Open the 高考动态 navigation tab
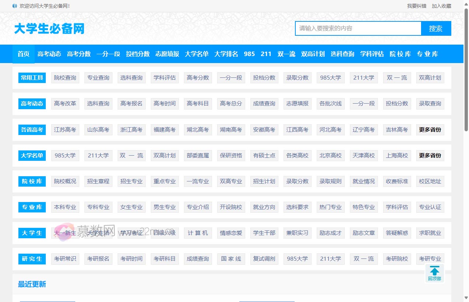The image size is (469, 302). click(x=49, y=54)
